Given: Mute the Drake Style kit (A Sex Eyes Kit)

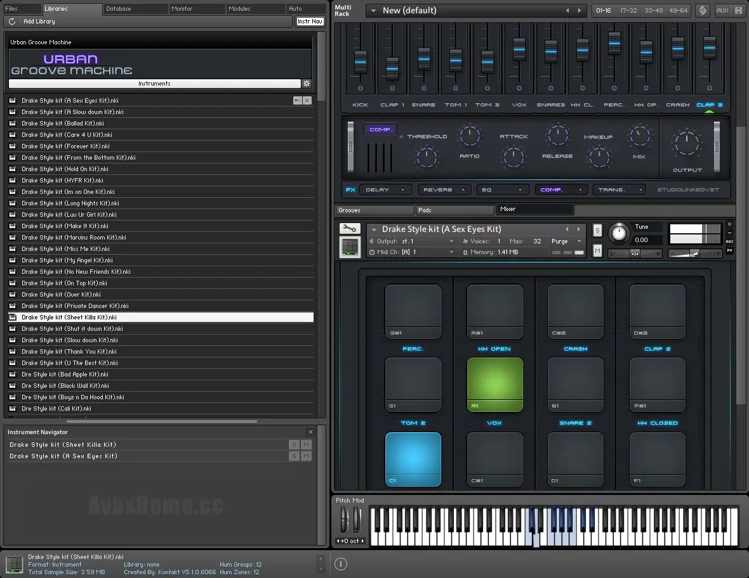Looking at the screenshot, I should [x=306, y=456].
